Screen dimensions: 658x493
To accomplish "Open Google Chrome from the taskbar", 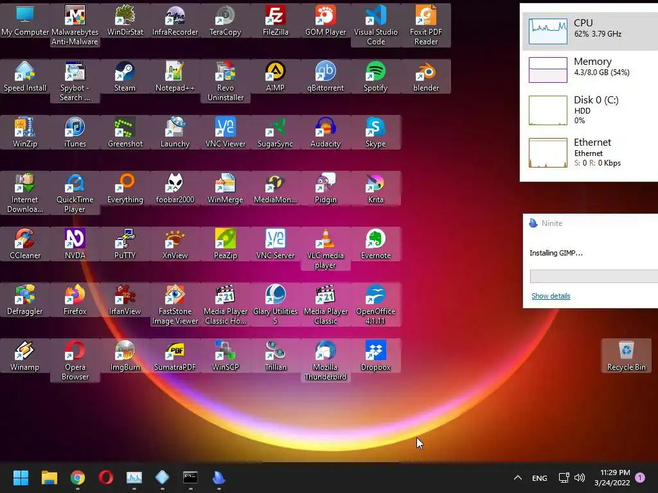I will [78, 478].
